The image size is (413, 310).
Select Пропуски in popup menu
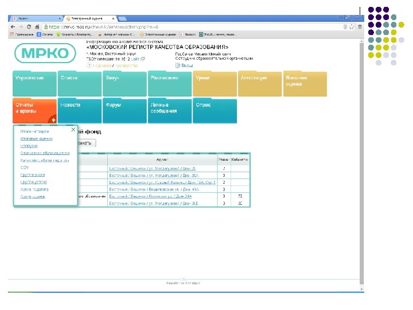click(x=29, y=146)
